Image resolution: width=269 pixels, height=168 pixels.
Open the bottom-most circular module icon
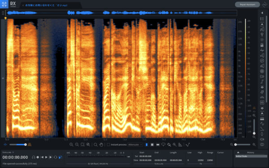pyautogui.click(x=262, y=145)
